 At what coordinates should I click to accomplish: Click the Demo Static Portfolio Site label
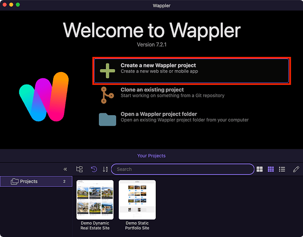pyautogui.click(x=137, y=226)
